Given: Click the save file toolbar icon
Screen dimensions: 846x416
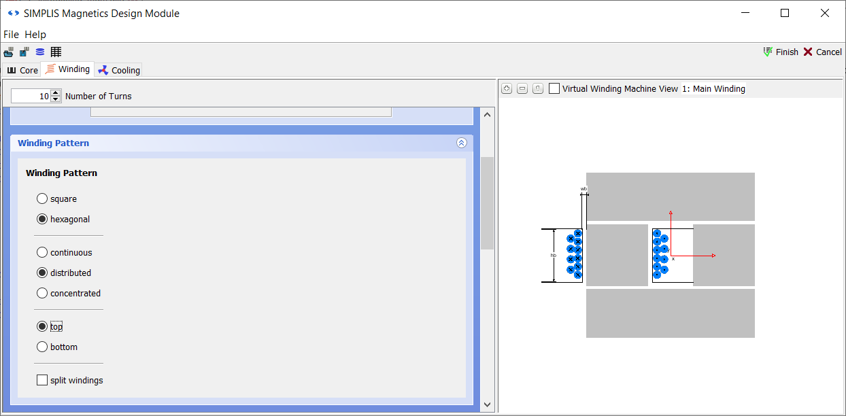Looking at the screenshot, I should click(24, 52).
